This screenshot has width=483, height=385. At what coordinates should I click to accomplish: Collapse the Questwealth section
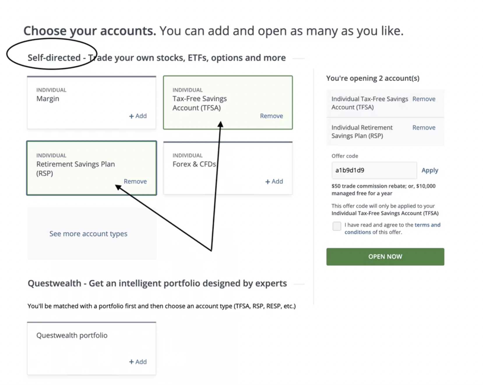(299, 283)
